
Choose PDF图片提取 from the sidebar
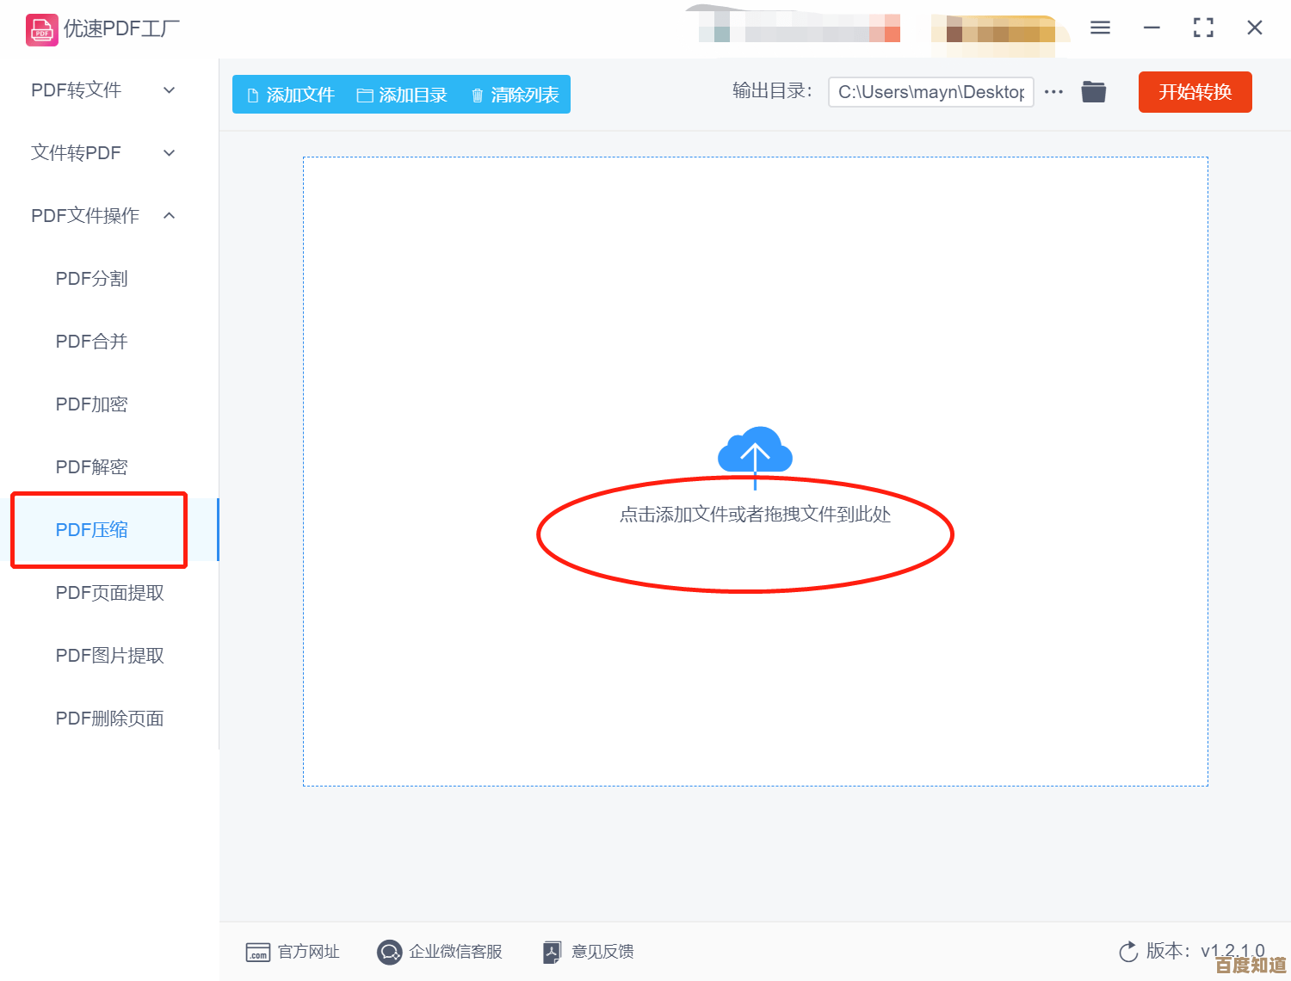pyautogui.click(x=109, y=656)
